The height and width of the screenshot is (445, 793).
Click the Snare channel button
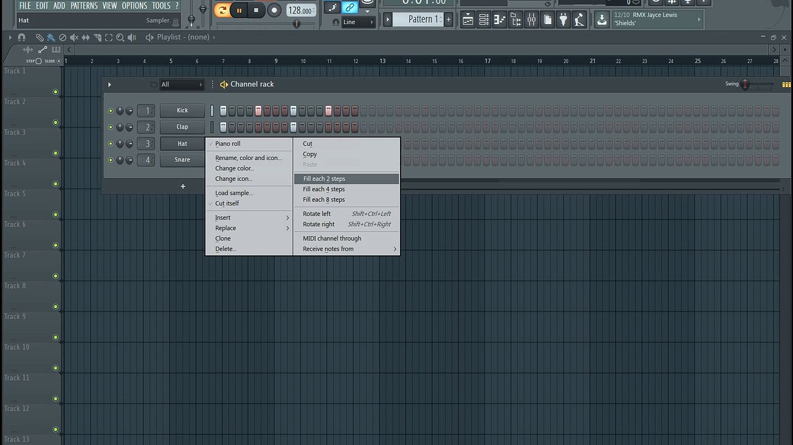click(182, 159)
